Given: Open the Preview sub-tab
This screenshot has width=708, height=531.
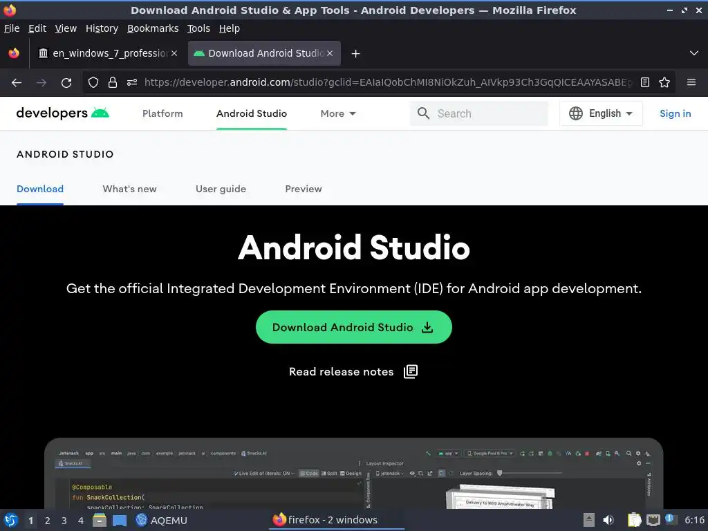Looking at the screenshot, I should coord(304,189).
